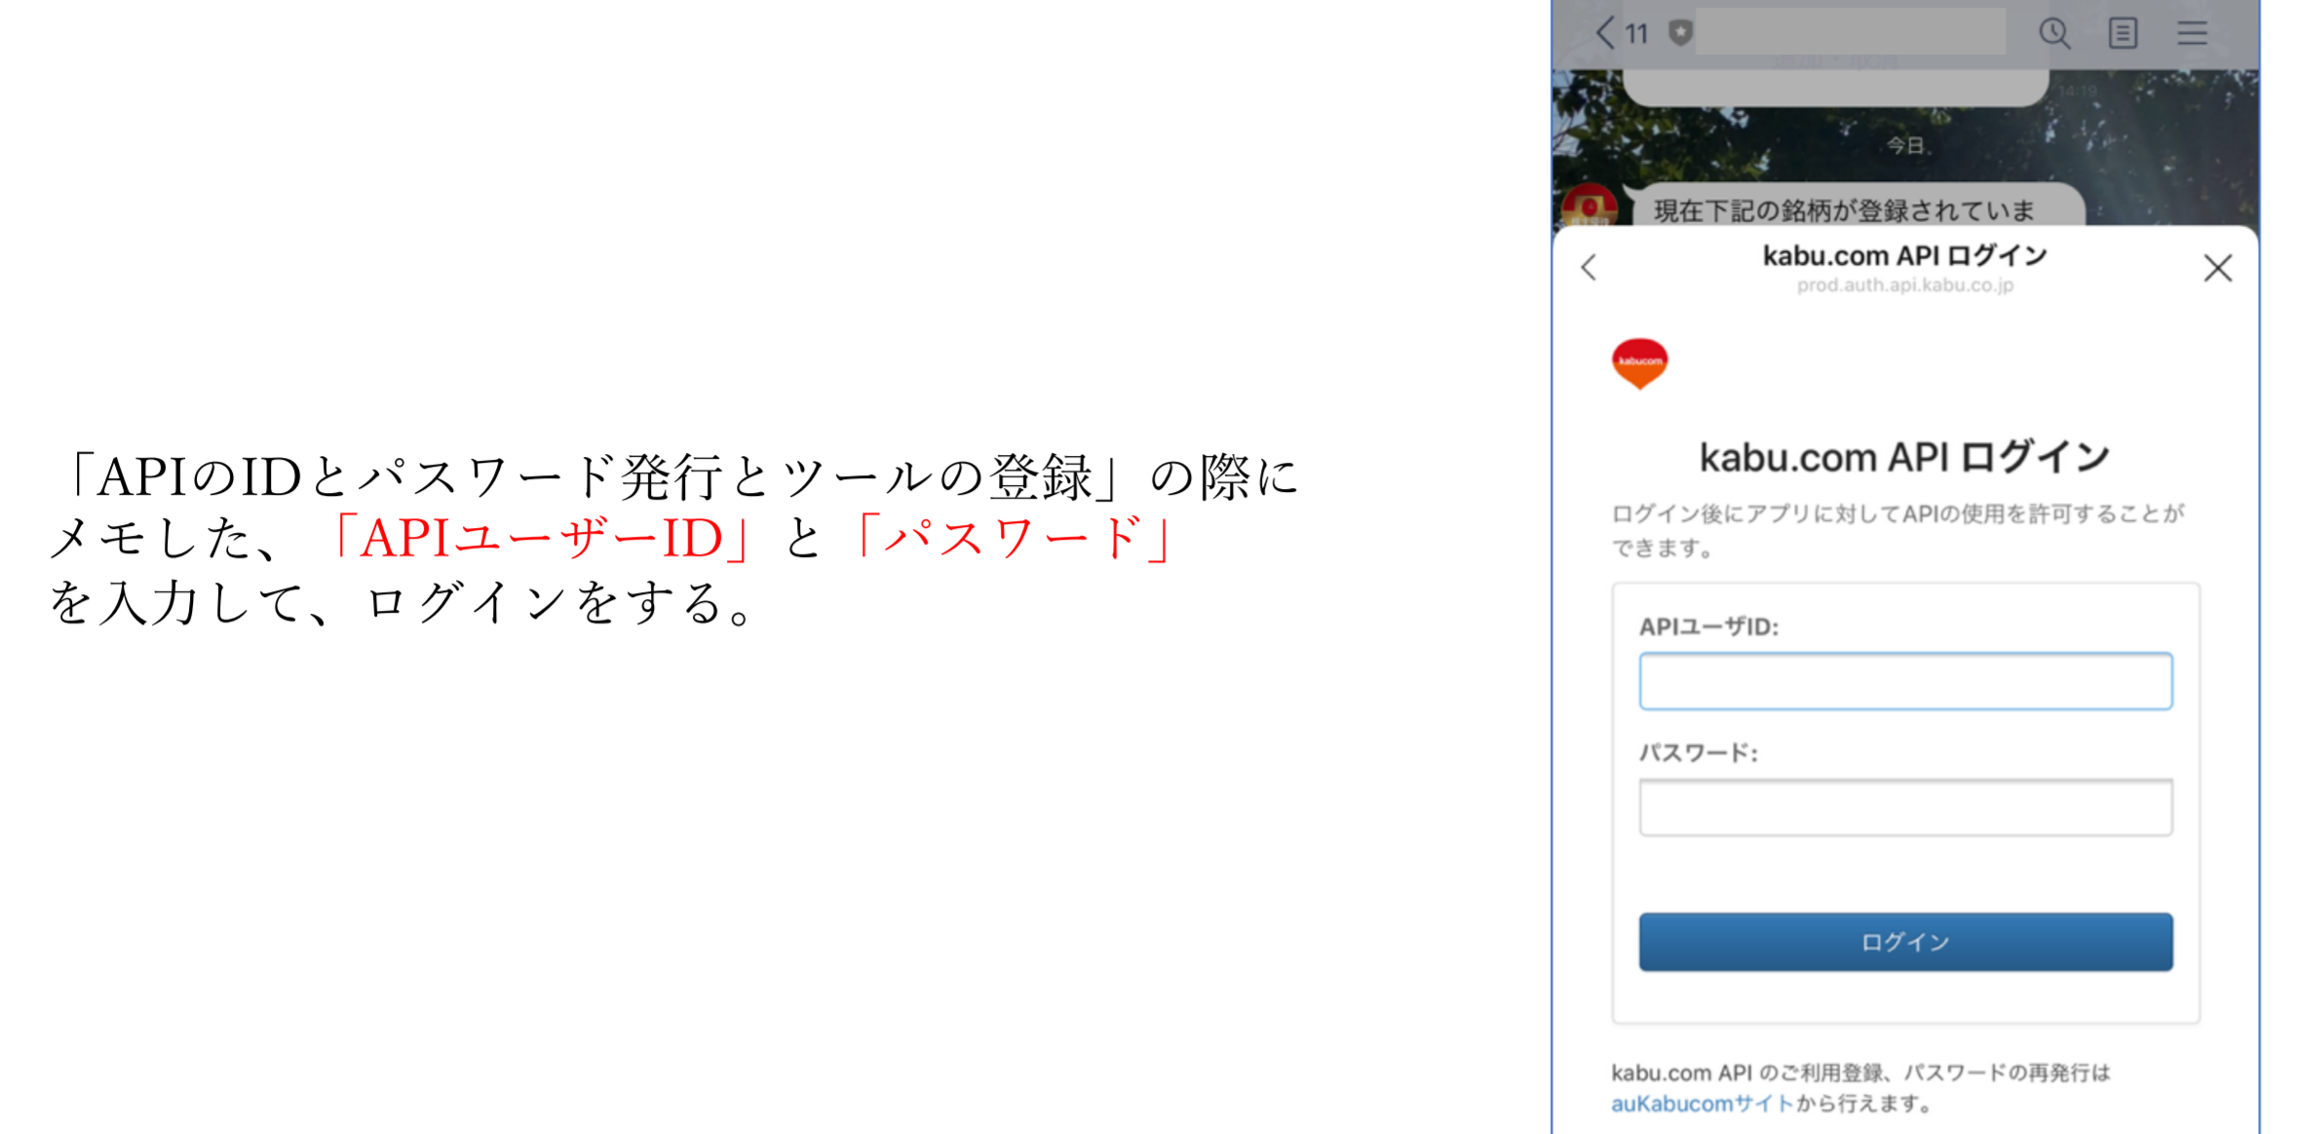Tap the back chevron beside chat count 11
Image resolution: width=2297 pixels, height=1134 pixels.
tap(1604, 33)
